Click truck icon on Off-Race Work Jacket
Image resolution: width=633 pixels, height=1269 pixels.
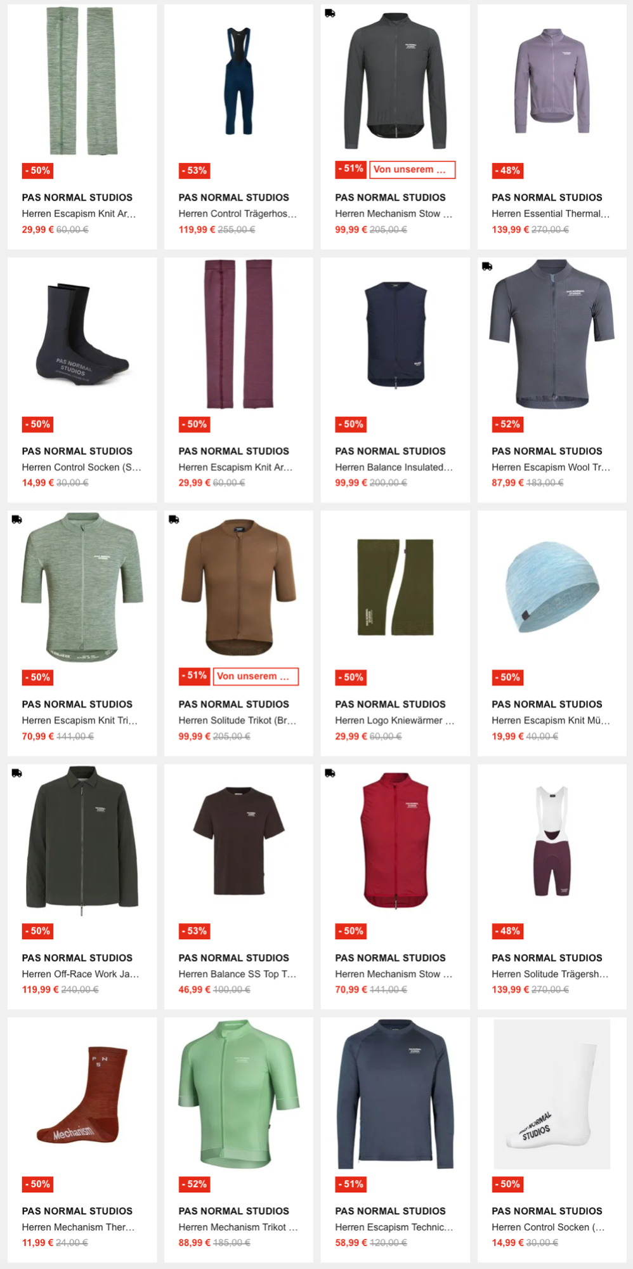click(x=16, y=773)
